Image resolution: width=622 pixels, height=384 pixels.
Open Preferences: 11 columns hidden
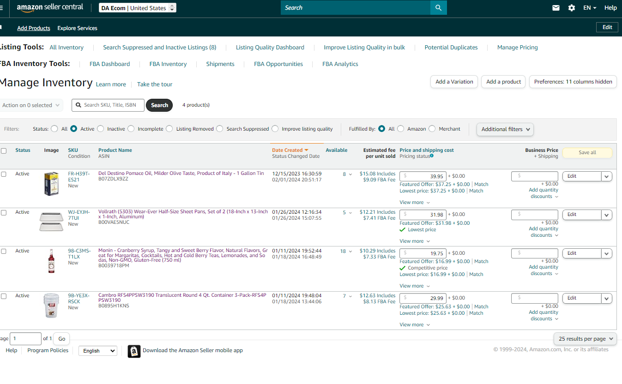(x=573, y=82)
